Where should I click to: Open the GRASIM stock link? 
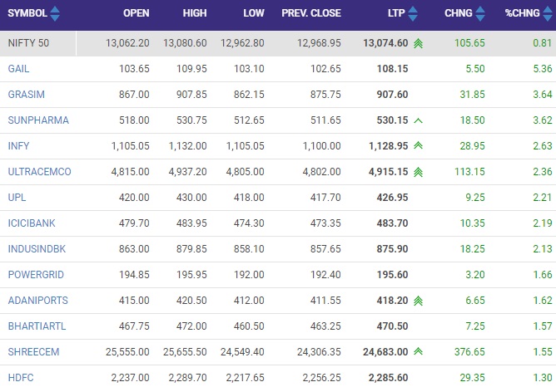[x=27, y=95]
